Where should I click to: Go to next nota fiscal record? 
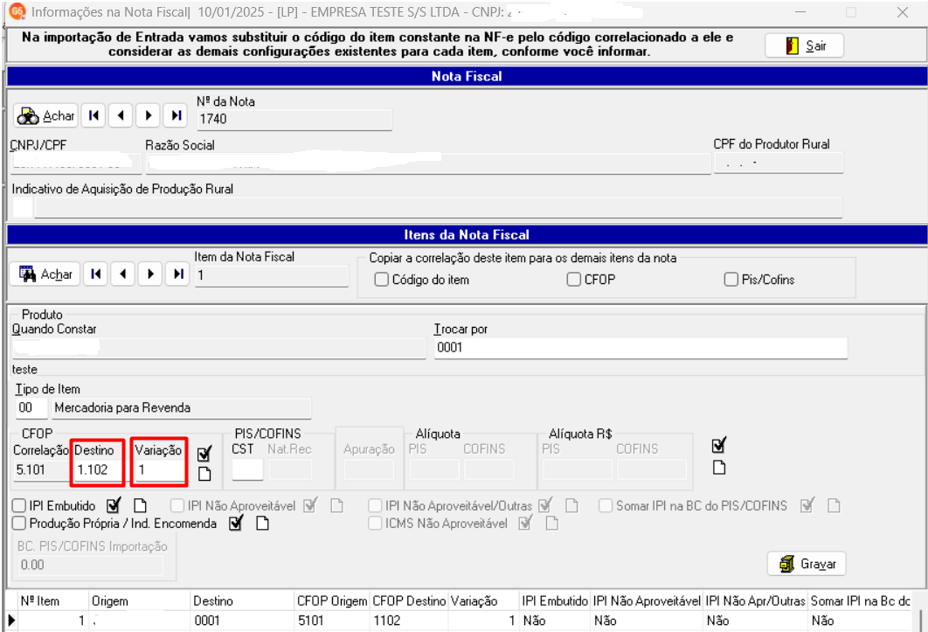(x=148, y=115)
